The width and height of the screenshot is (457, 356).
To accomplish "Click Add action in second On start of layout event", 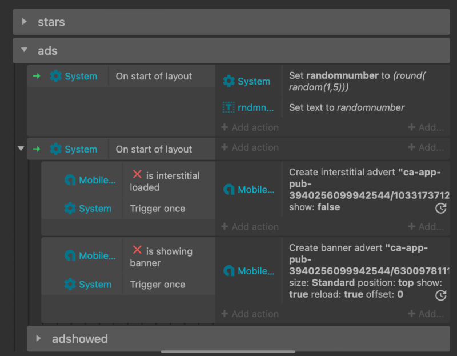I will [x=250, y=147].
